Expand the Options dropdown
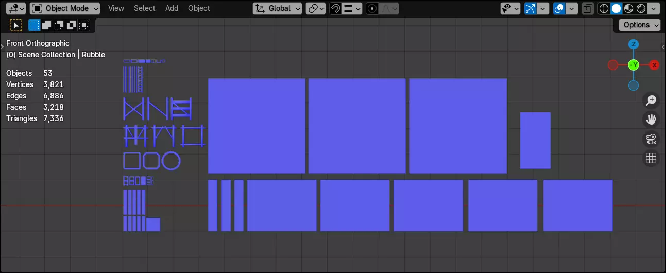Viewport: 666px width, 273px height. click(640, 25)
